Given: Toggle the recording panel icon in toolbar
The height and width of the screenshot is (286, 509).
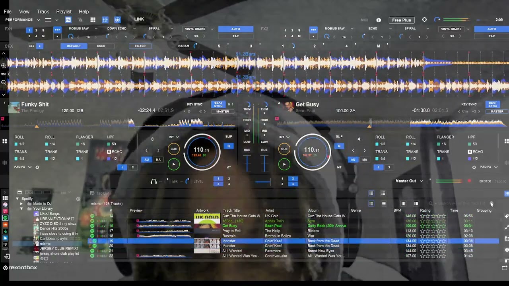Looking at the screenshot, I should coord(117,20).
